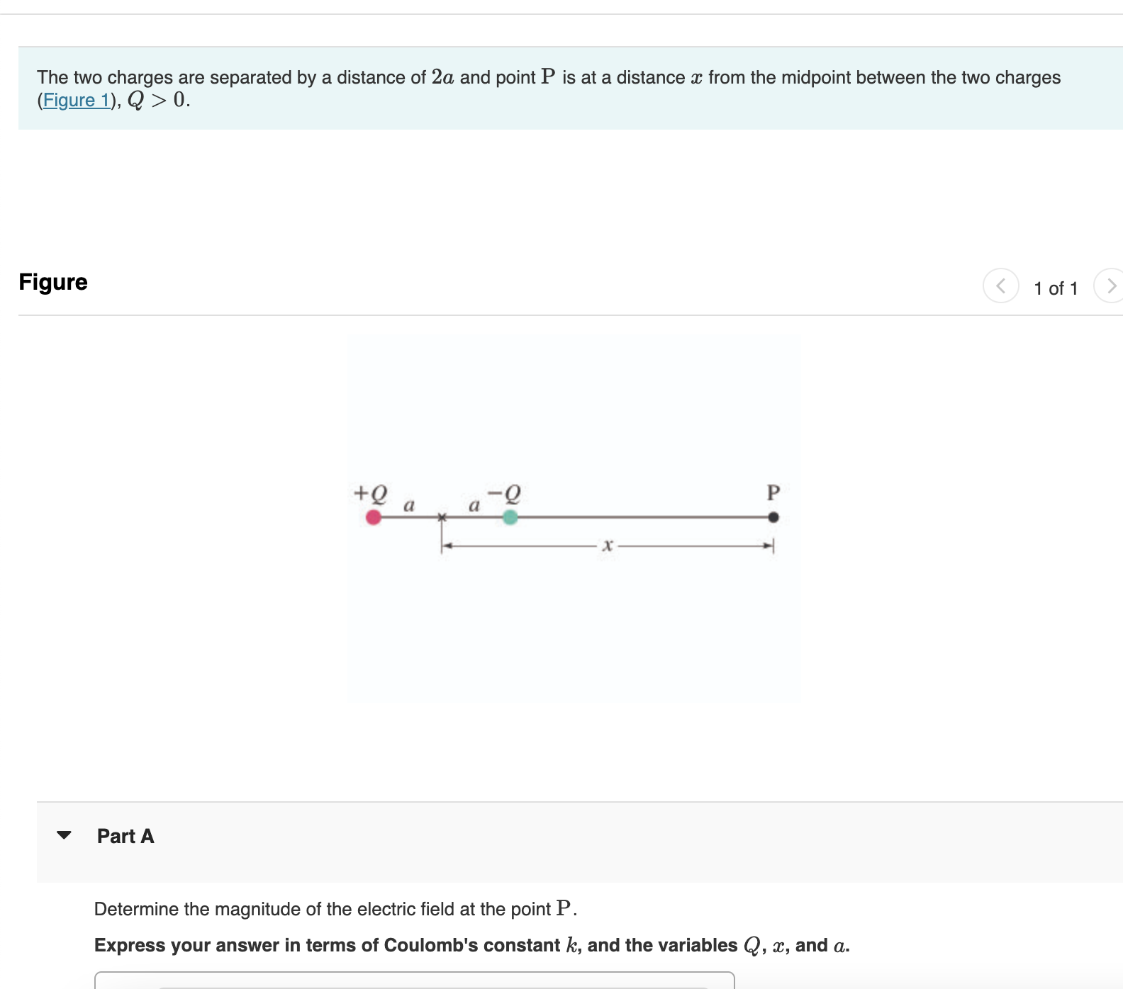Viewport: 1123px width, 989px height.
Task: Select the label a left of the midpoint
Action: point(409,505)
